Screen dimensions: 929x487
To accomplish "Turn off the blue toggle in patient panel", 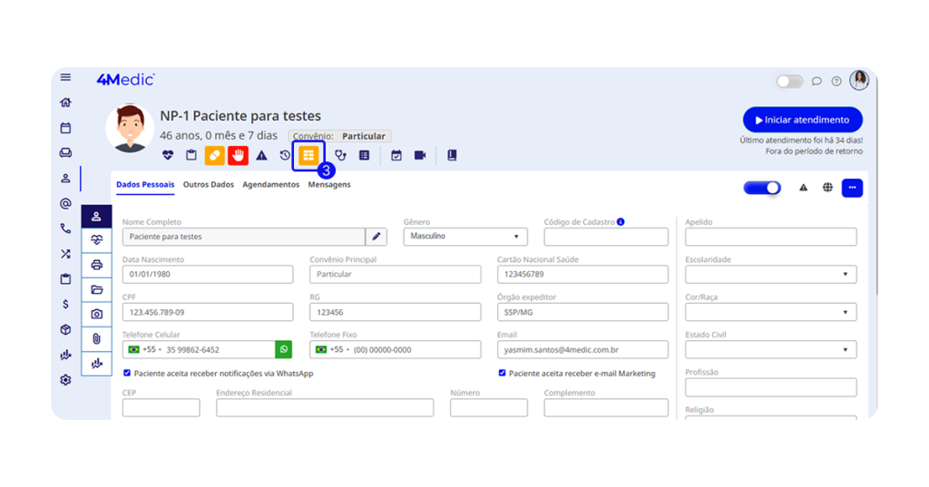I will [x=762, y=188].
